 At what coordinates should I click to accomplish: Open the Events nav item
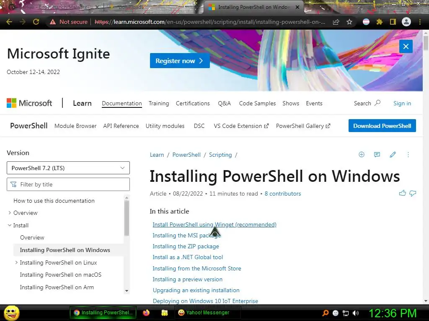coord(314,104)
